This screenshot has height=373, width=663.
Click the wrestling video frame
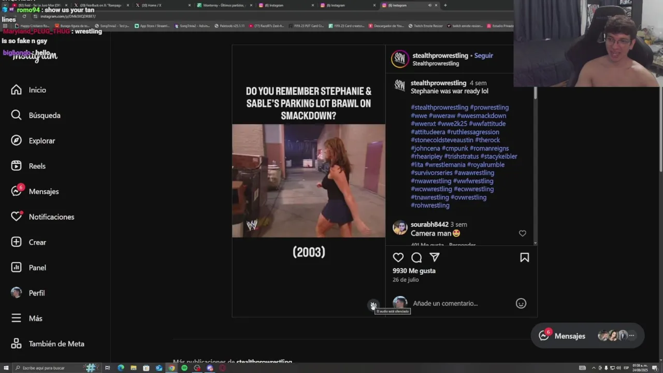tap(309, 180)
